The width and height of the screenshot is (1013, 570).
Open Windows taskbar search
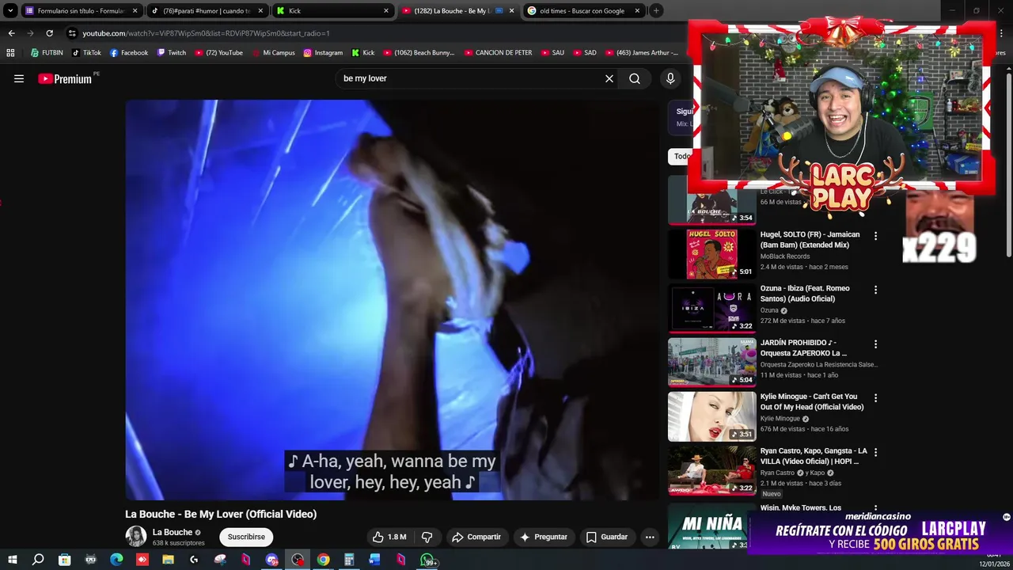[38, 560]
